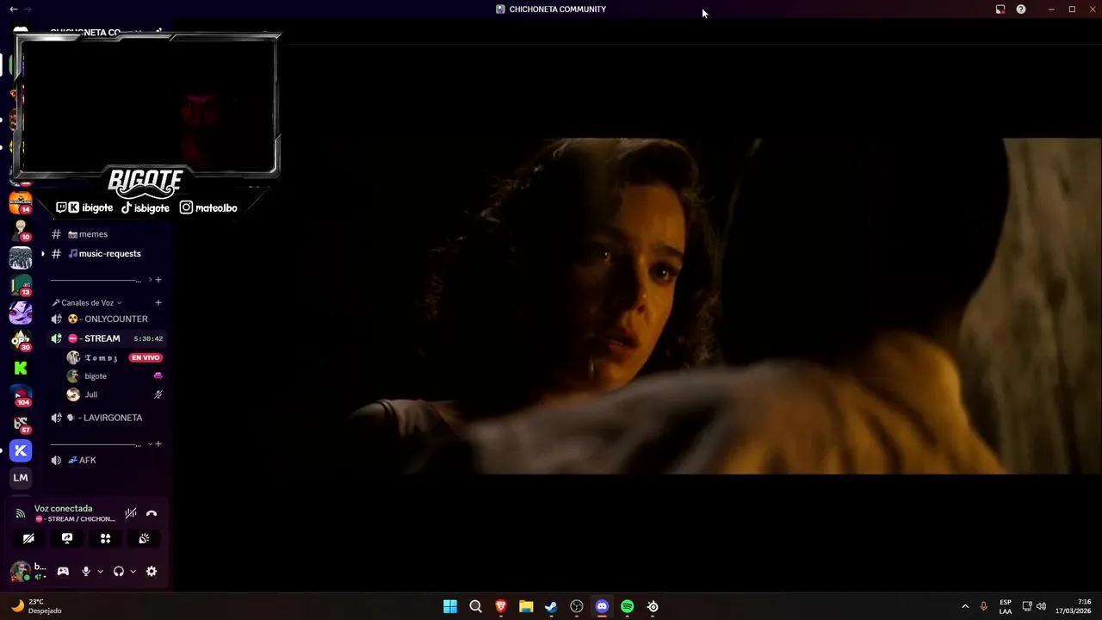Join the ONLYCOUNTER voice channel
The image size is (1102, 620).
click(107, 319)
